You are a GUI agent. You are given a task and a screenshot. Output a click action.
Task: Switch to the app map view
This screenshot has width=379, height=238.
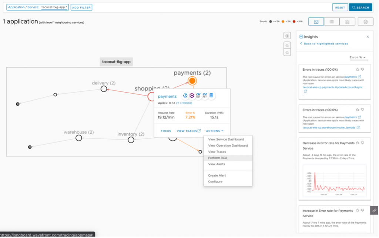click(316, 22)
